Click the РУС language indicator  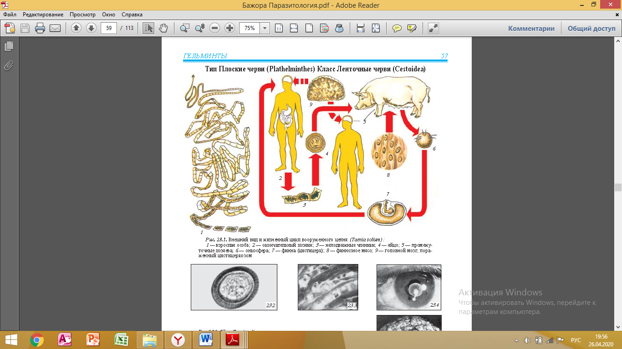coord(576,340)
